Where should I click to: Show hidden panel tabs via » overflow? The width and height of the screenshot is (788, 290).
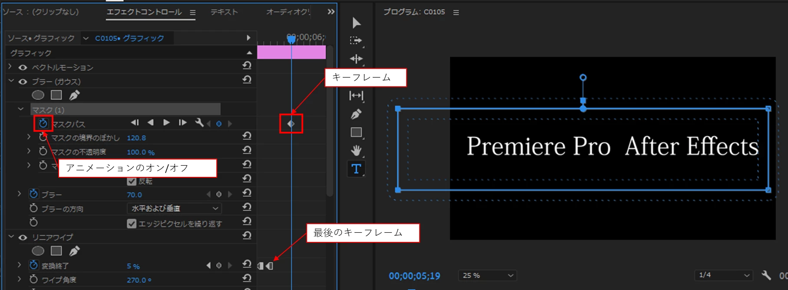tap(331, 12)
